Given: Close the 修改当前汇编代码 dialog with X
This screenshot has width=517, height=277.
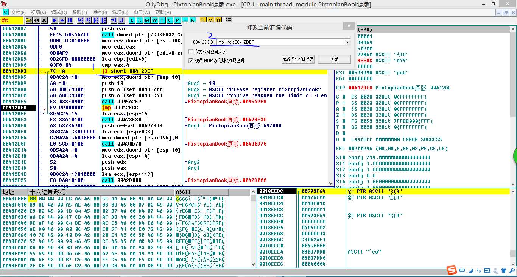Looking at the screenshot, I should click(349, 26).
